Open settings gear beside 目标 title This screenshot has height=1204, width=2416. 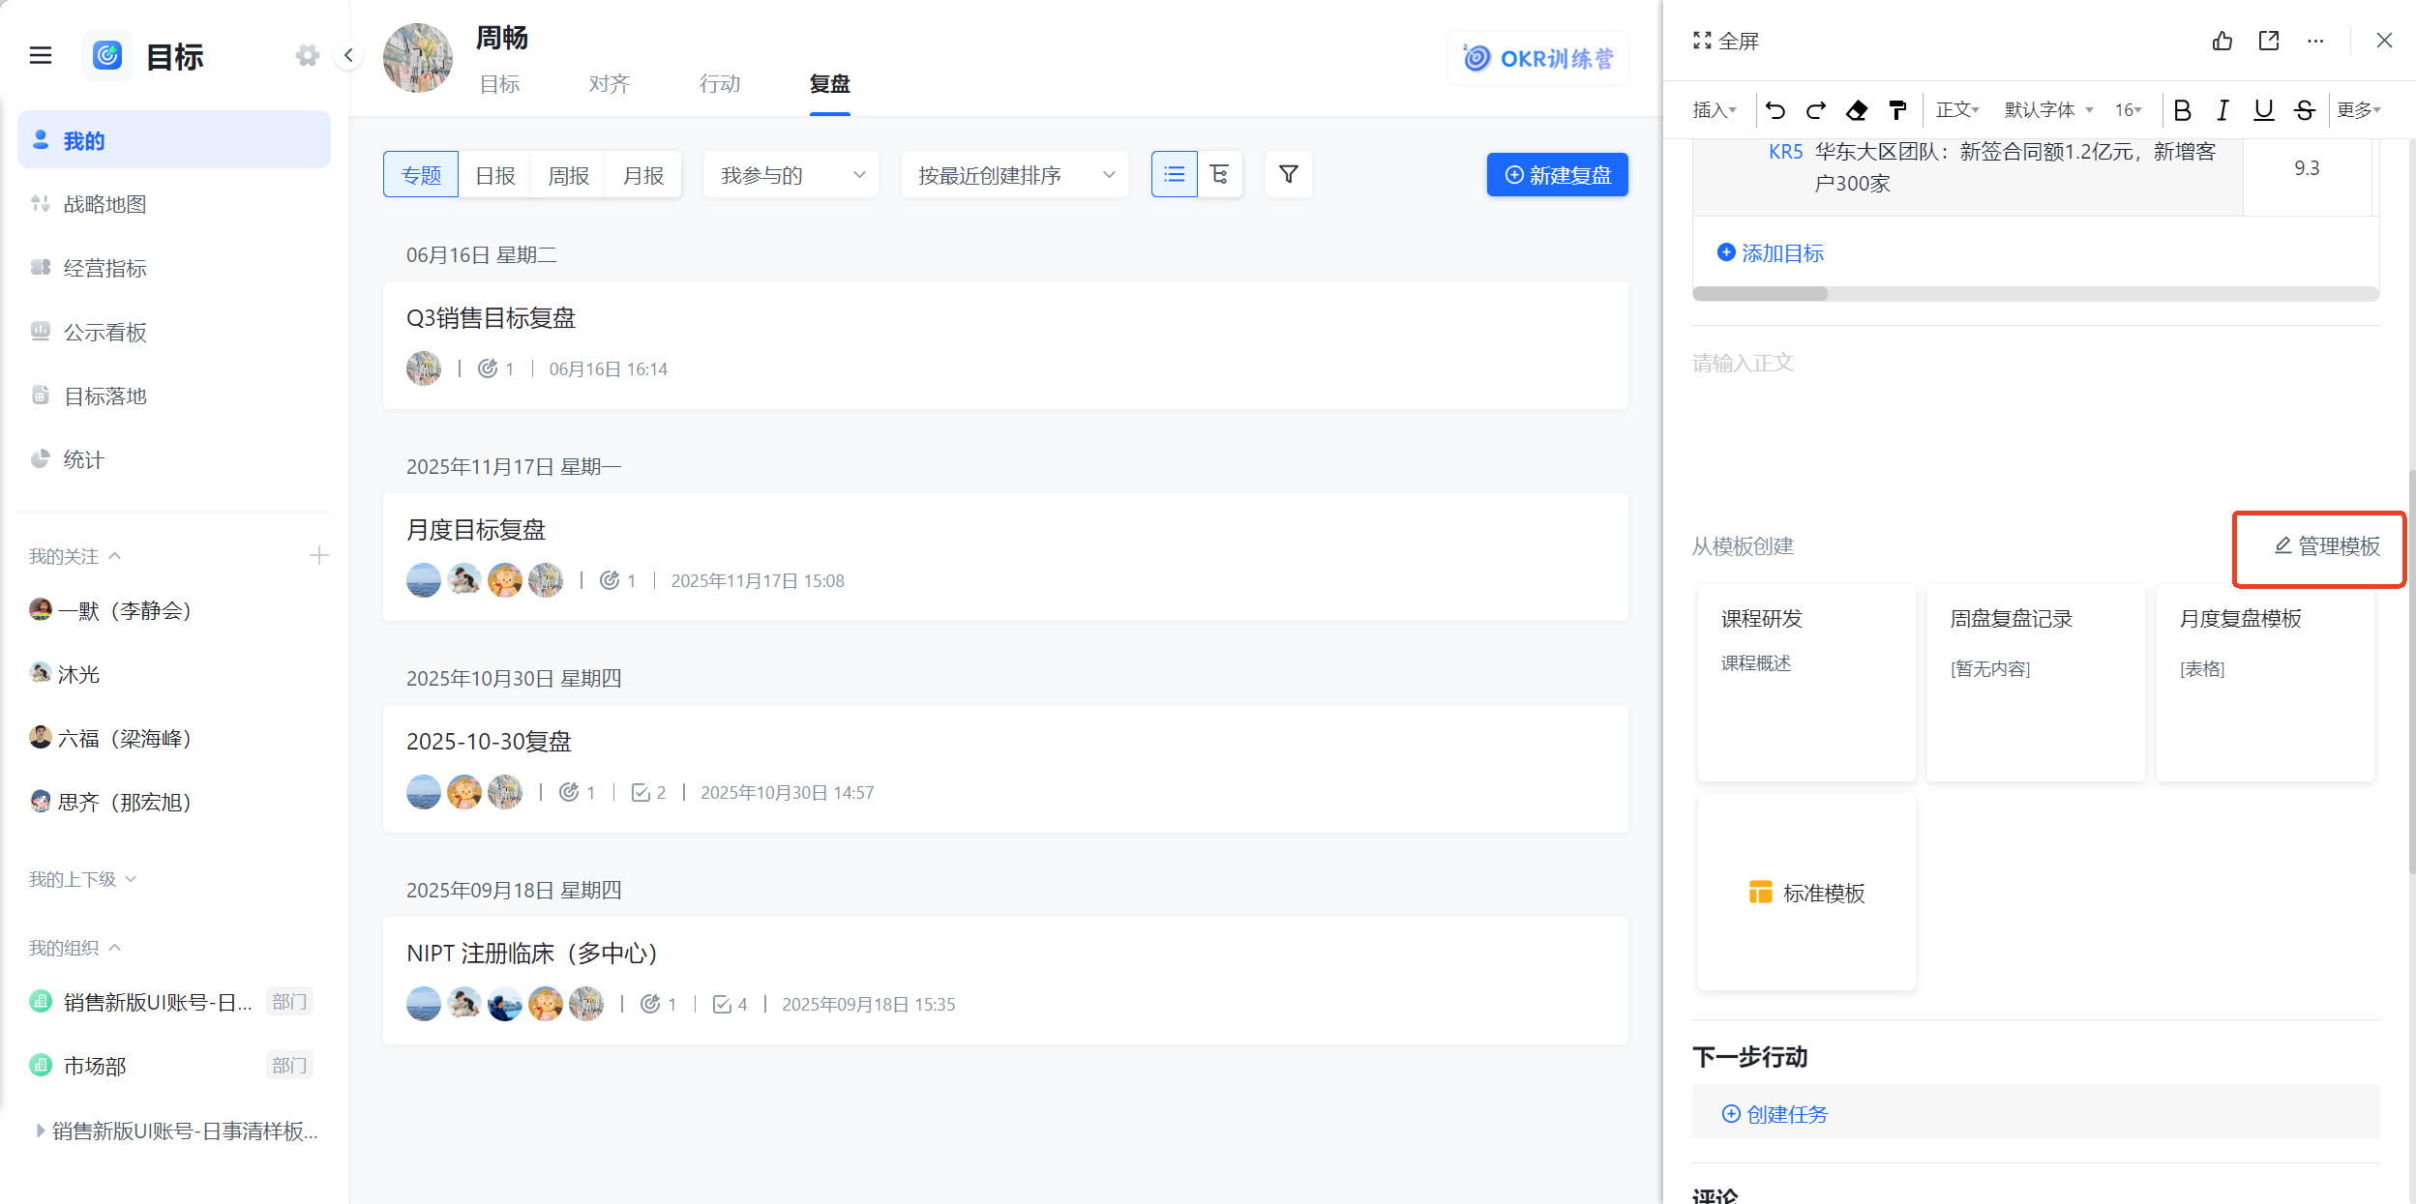307,56
